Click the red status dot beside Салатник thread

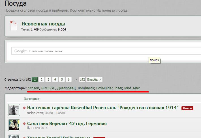(x=25, y=124)
